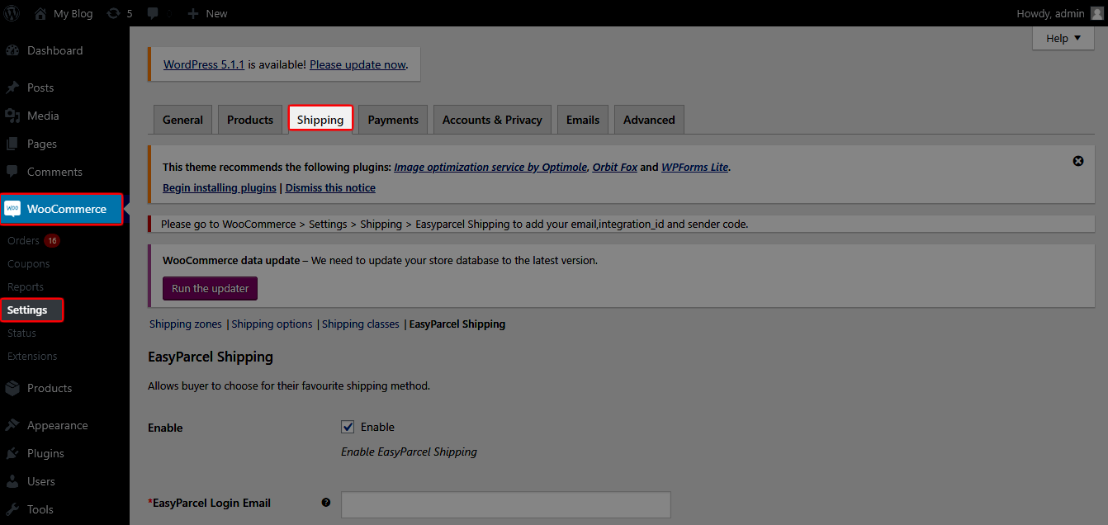
Task: Select the Shipping settings tab
Action: [x=320, y=120]
